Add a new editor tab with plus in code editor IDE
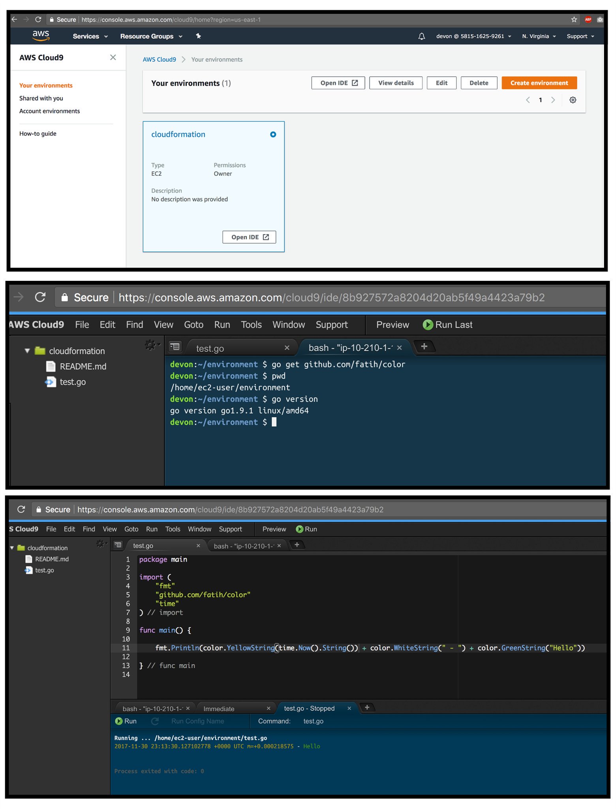 click(x=297, y=545)
